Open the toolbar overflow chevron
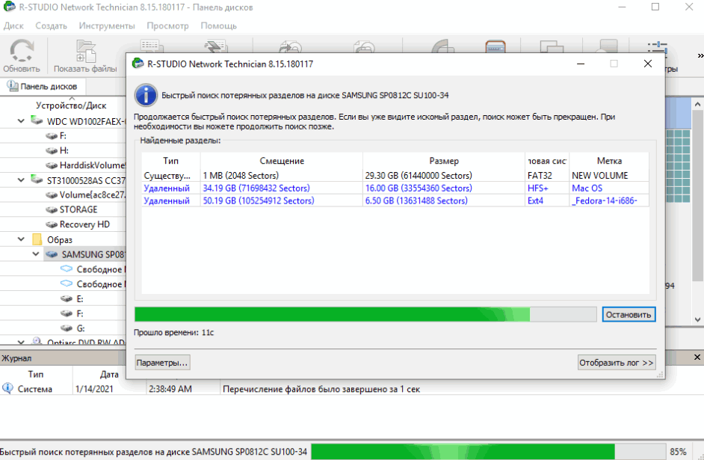This screenshot has height=460, width=704. point(700,55)
